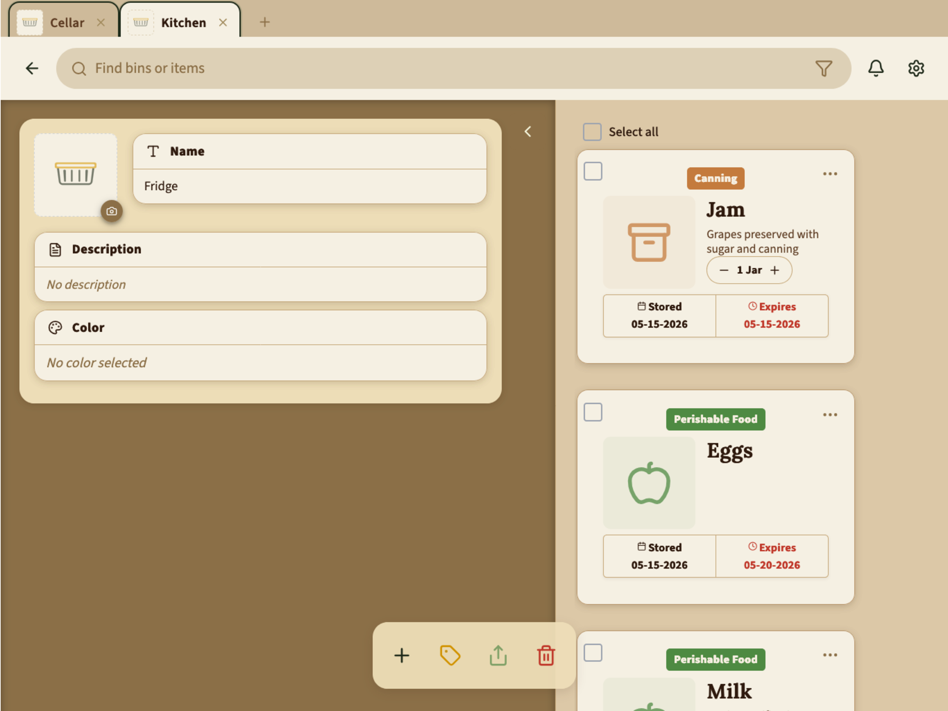
Task: Click the Kitchen tab basket icon
Action: click(141, 22)
